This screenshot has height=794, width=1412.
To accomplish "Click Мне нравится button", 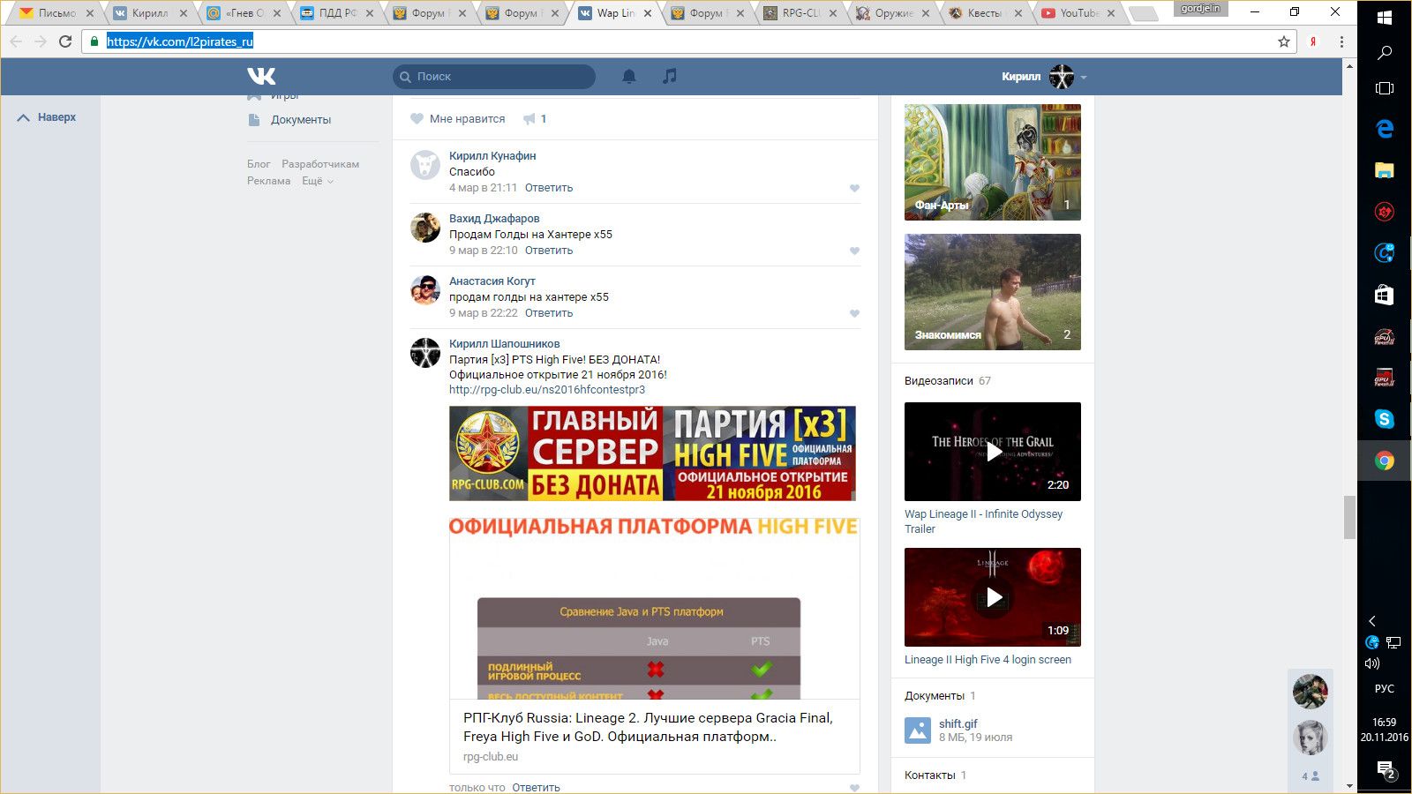I will [x=457, y=119].
